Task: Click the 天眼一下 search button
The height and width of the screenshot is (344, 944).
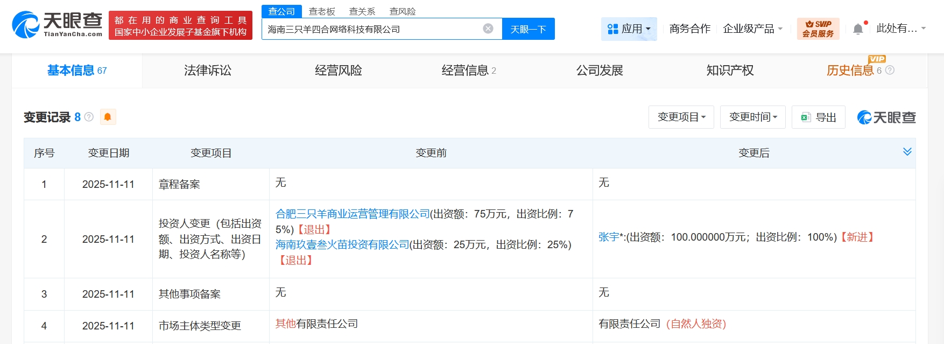Action: (x=528, y=29)
